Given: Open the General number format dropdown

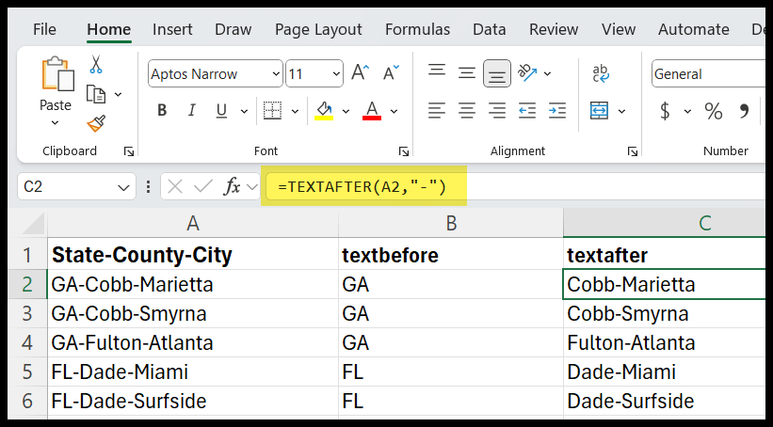Looking at the screenshot, I should pos(708,74).
